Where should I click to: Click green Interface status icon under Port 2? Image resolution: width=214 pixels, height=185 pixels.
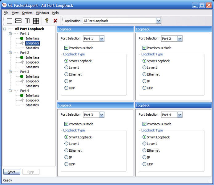click(x=22, y=57)
